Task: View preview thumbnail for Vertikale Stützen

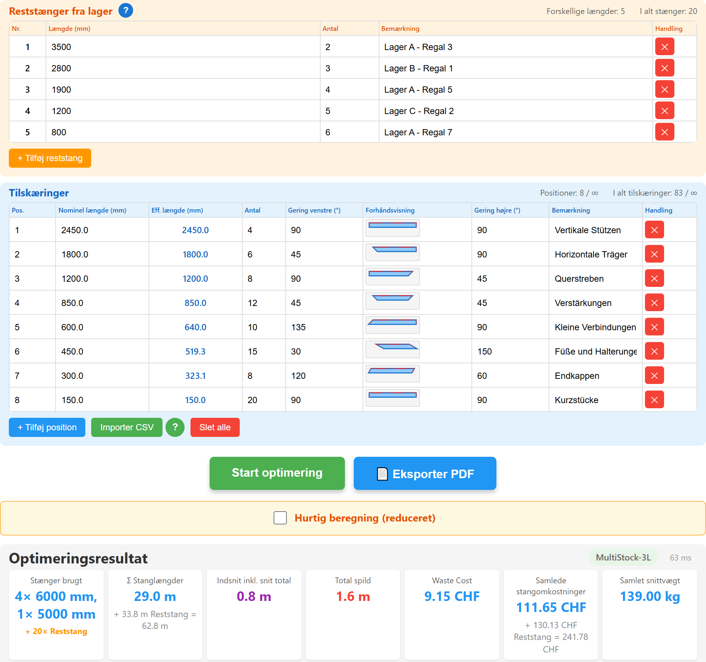Action: point(393,228)
